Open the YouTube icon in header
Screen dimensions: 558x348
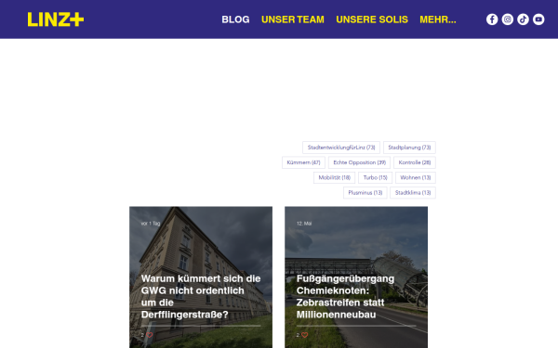(538, 19)
